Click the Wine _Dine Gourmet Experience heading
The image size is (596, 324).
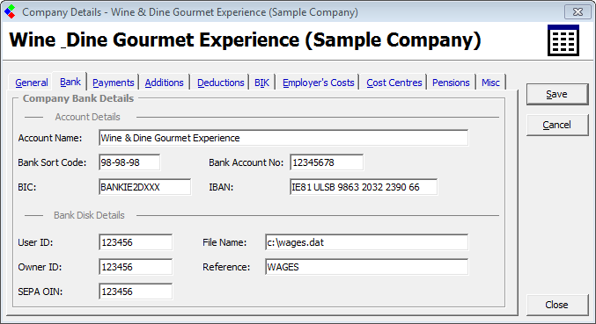(245, 40)
